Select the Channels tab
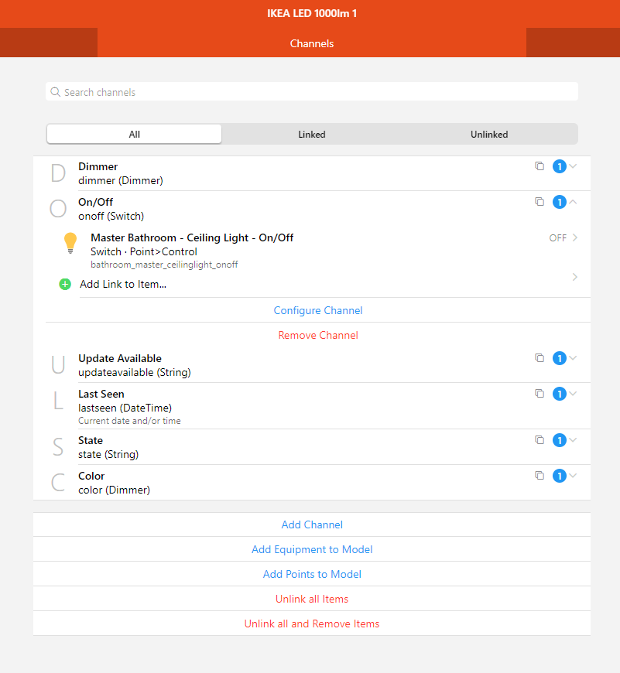Screen dimensions: 620x673 click(312, 43)
